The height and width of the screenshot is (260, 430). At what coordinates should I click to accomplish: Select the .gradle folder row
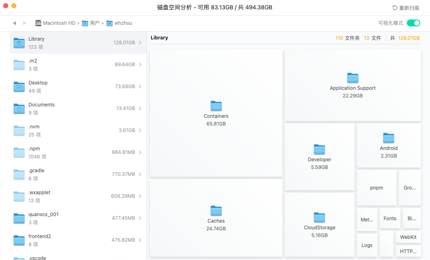77,174
